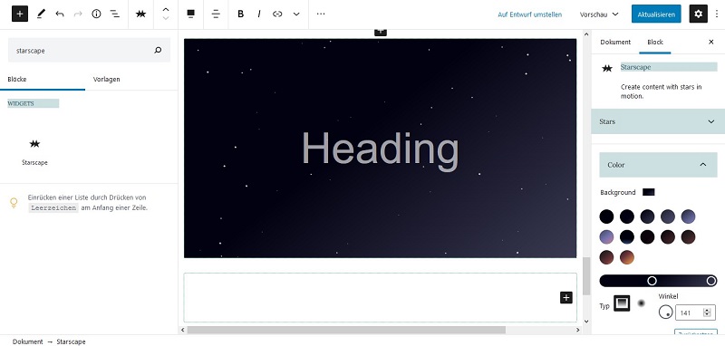Toggle the block inserter plus button
This screenshot has width=725, height=346.
20,14
